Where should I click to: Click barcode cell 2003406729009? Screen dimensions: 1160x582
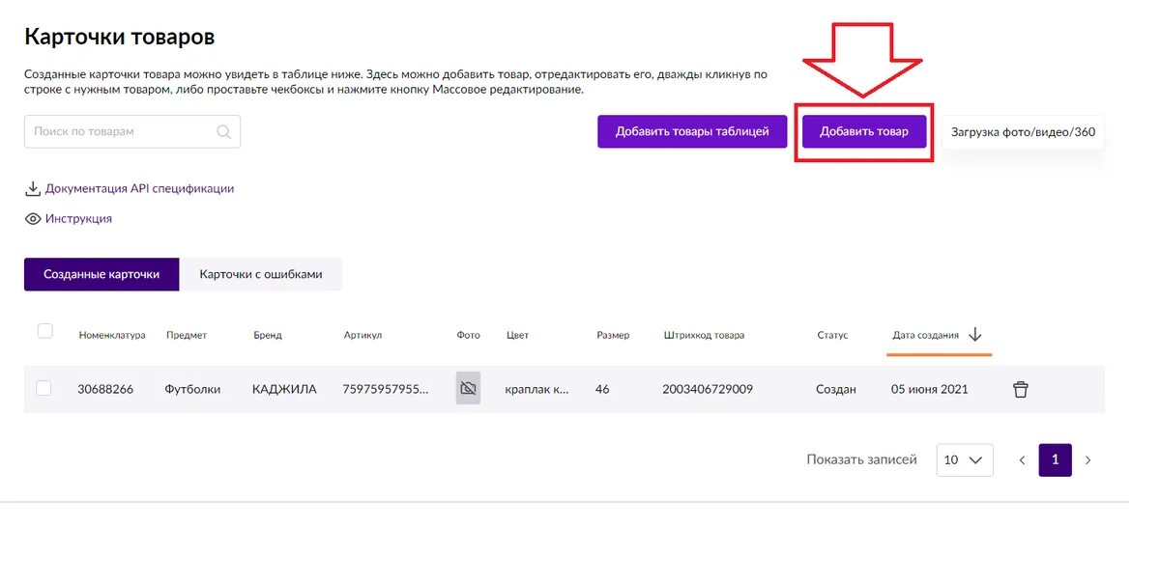click(708, 390)
